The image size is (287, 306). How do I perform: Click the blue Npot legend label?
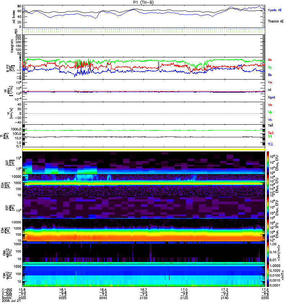click(x=271, y=97)
